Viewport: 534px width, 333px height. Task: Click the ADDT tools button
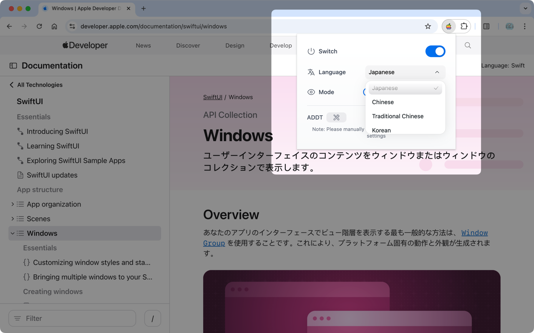(x=336, y=117)
